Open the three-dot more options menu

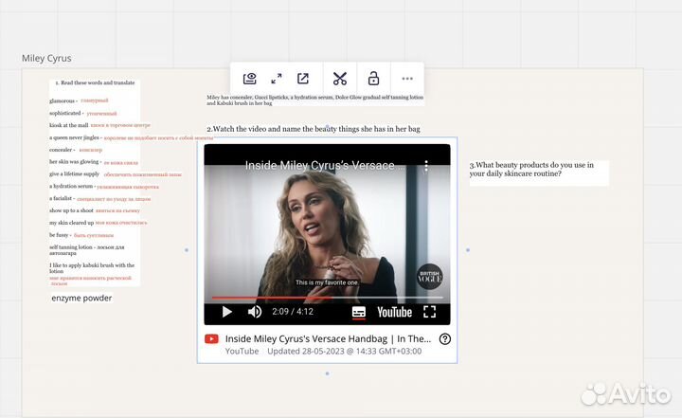pos(407,79)
